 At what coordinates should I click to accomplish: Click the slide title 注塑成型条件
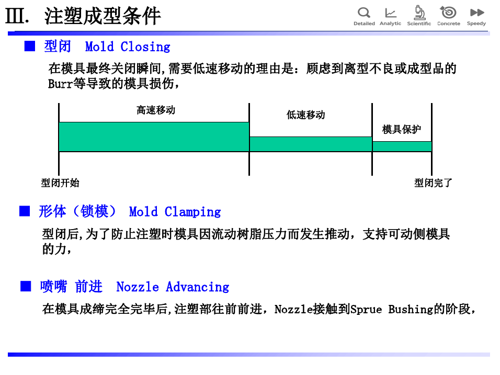tap(103, 16)
